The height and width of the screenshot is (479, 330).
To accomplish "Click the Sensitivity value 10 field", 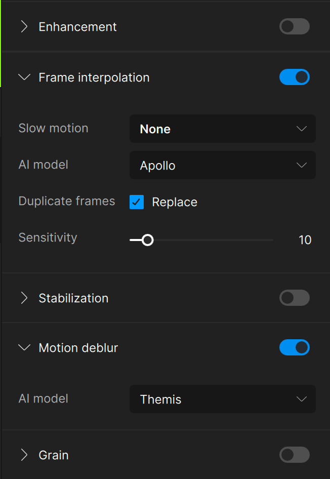I will pyautogui.click(x=305, y=240).
